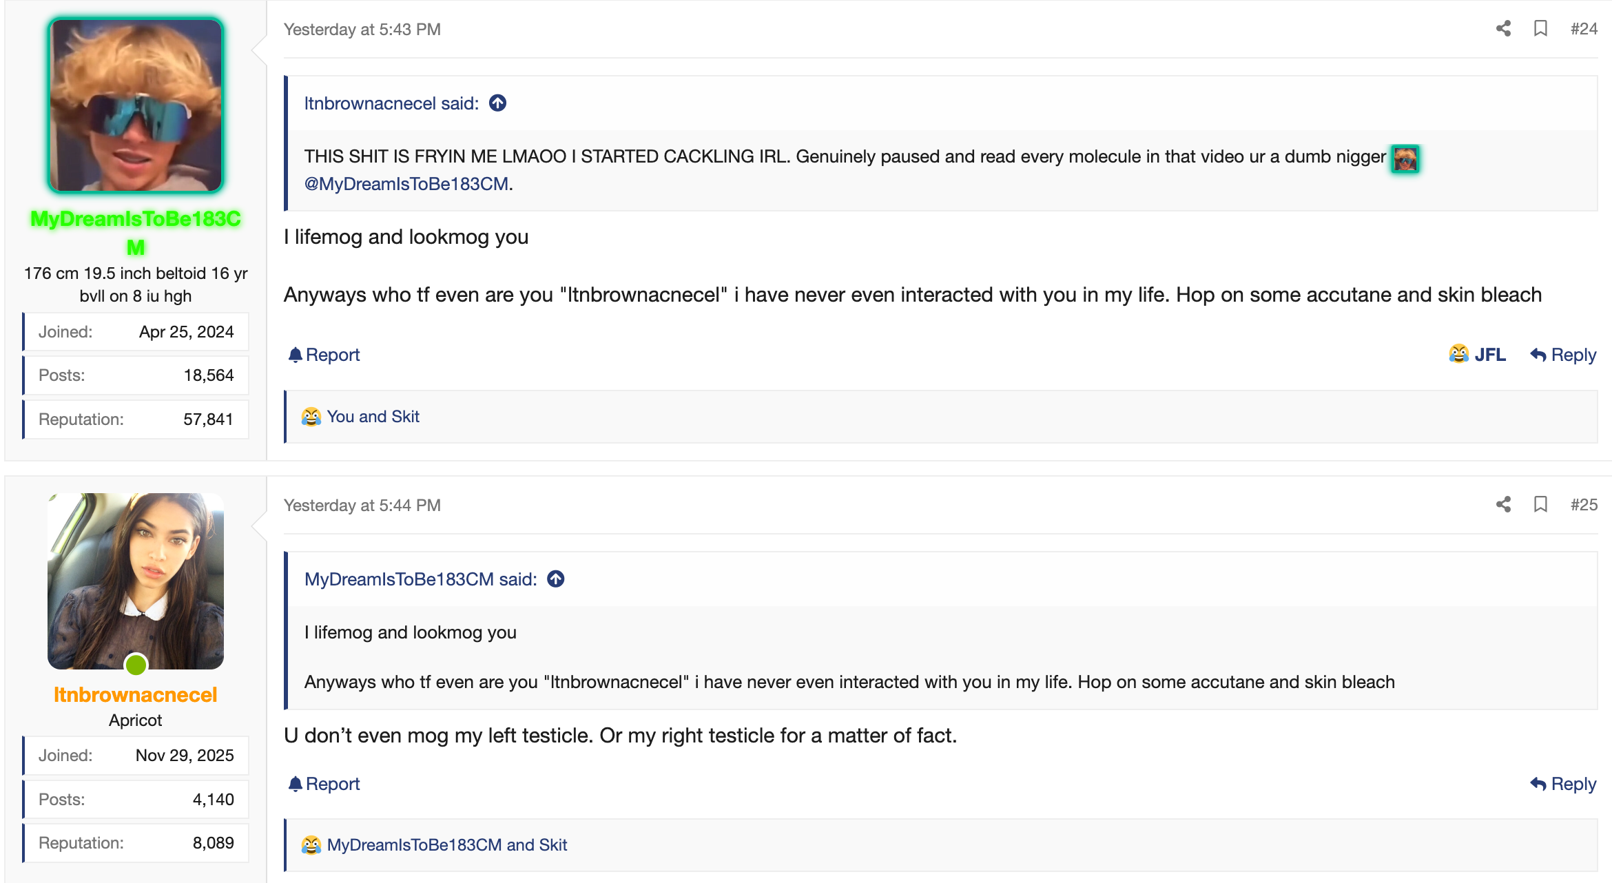Open the @MyDreamIsToBe183CM mention link
Viewport: 1612px width, 883px height.
406,184
